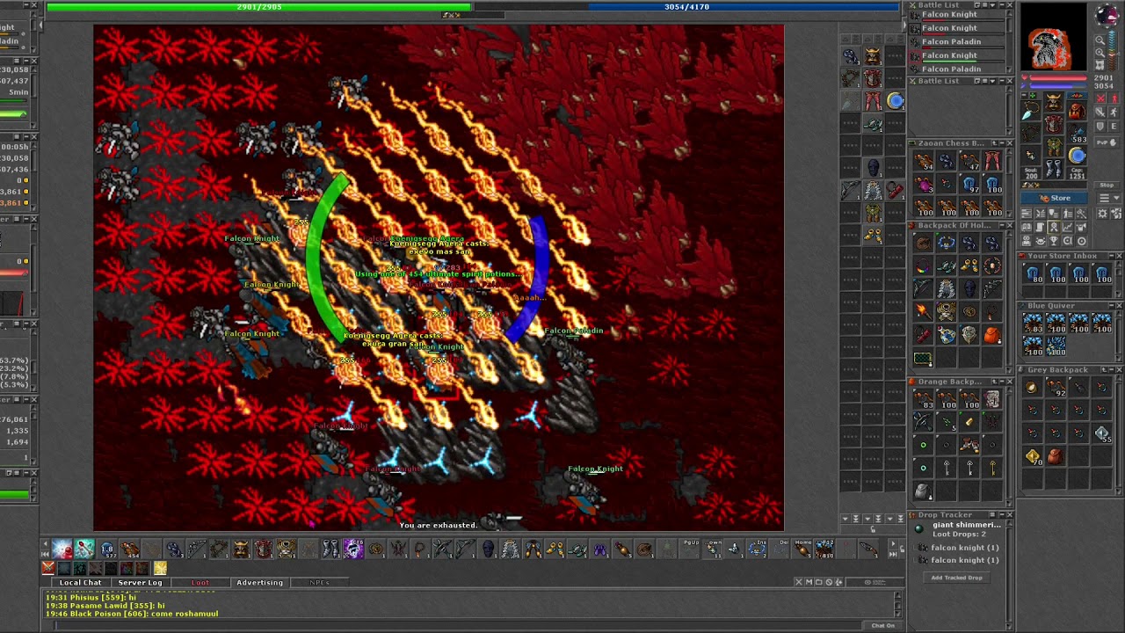
Task: Toggle expert mode with the E button
Action: (x=1114, y=126)
